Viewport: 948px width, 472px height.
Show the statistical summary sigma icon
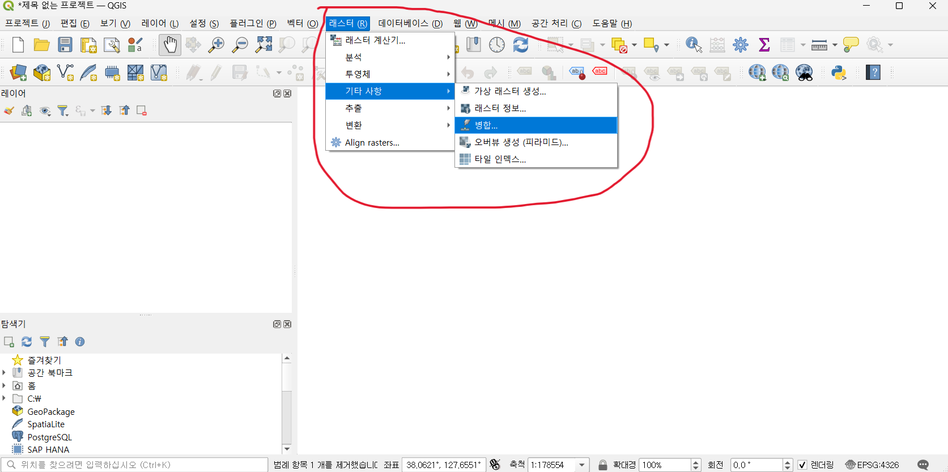(x=764, y=45)
